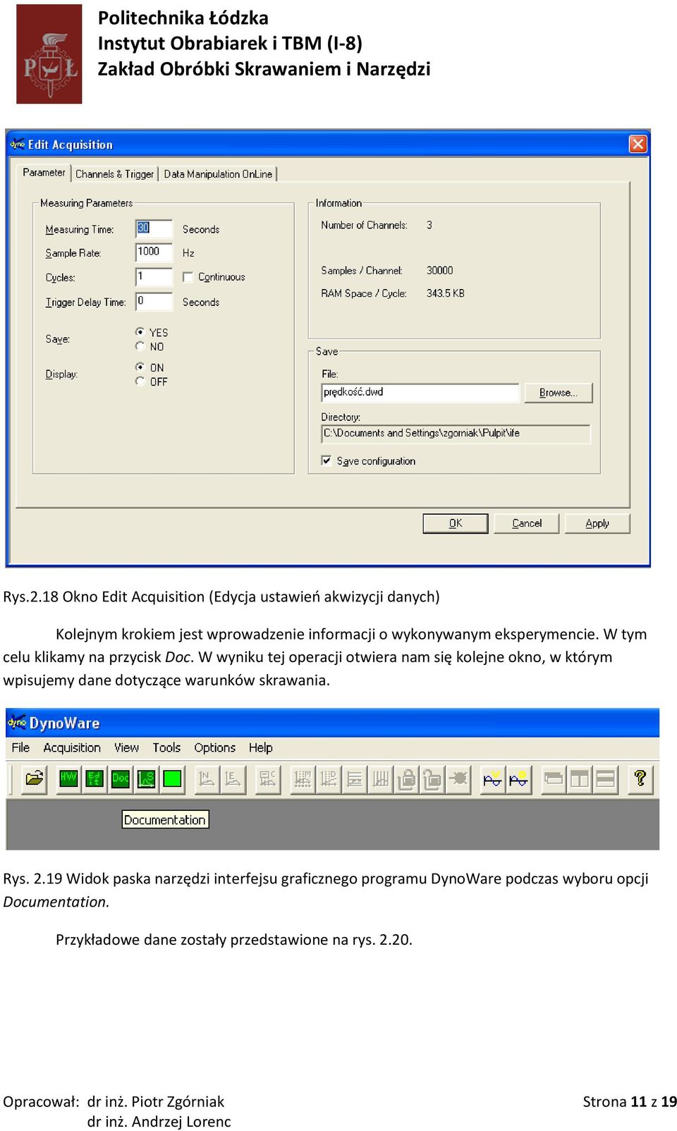This screenshot has width=677, height=1131.
Task: Switch to the Parameter tab
Action: [44, 172]
